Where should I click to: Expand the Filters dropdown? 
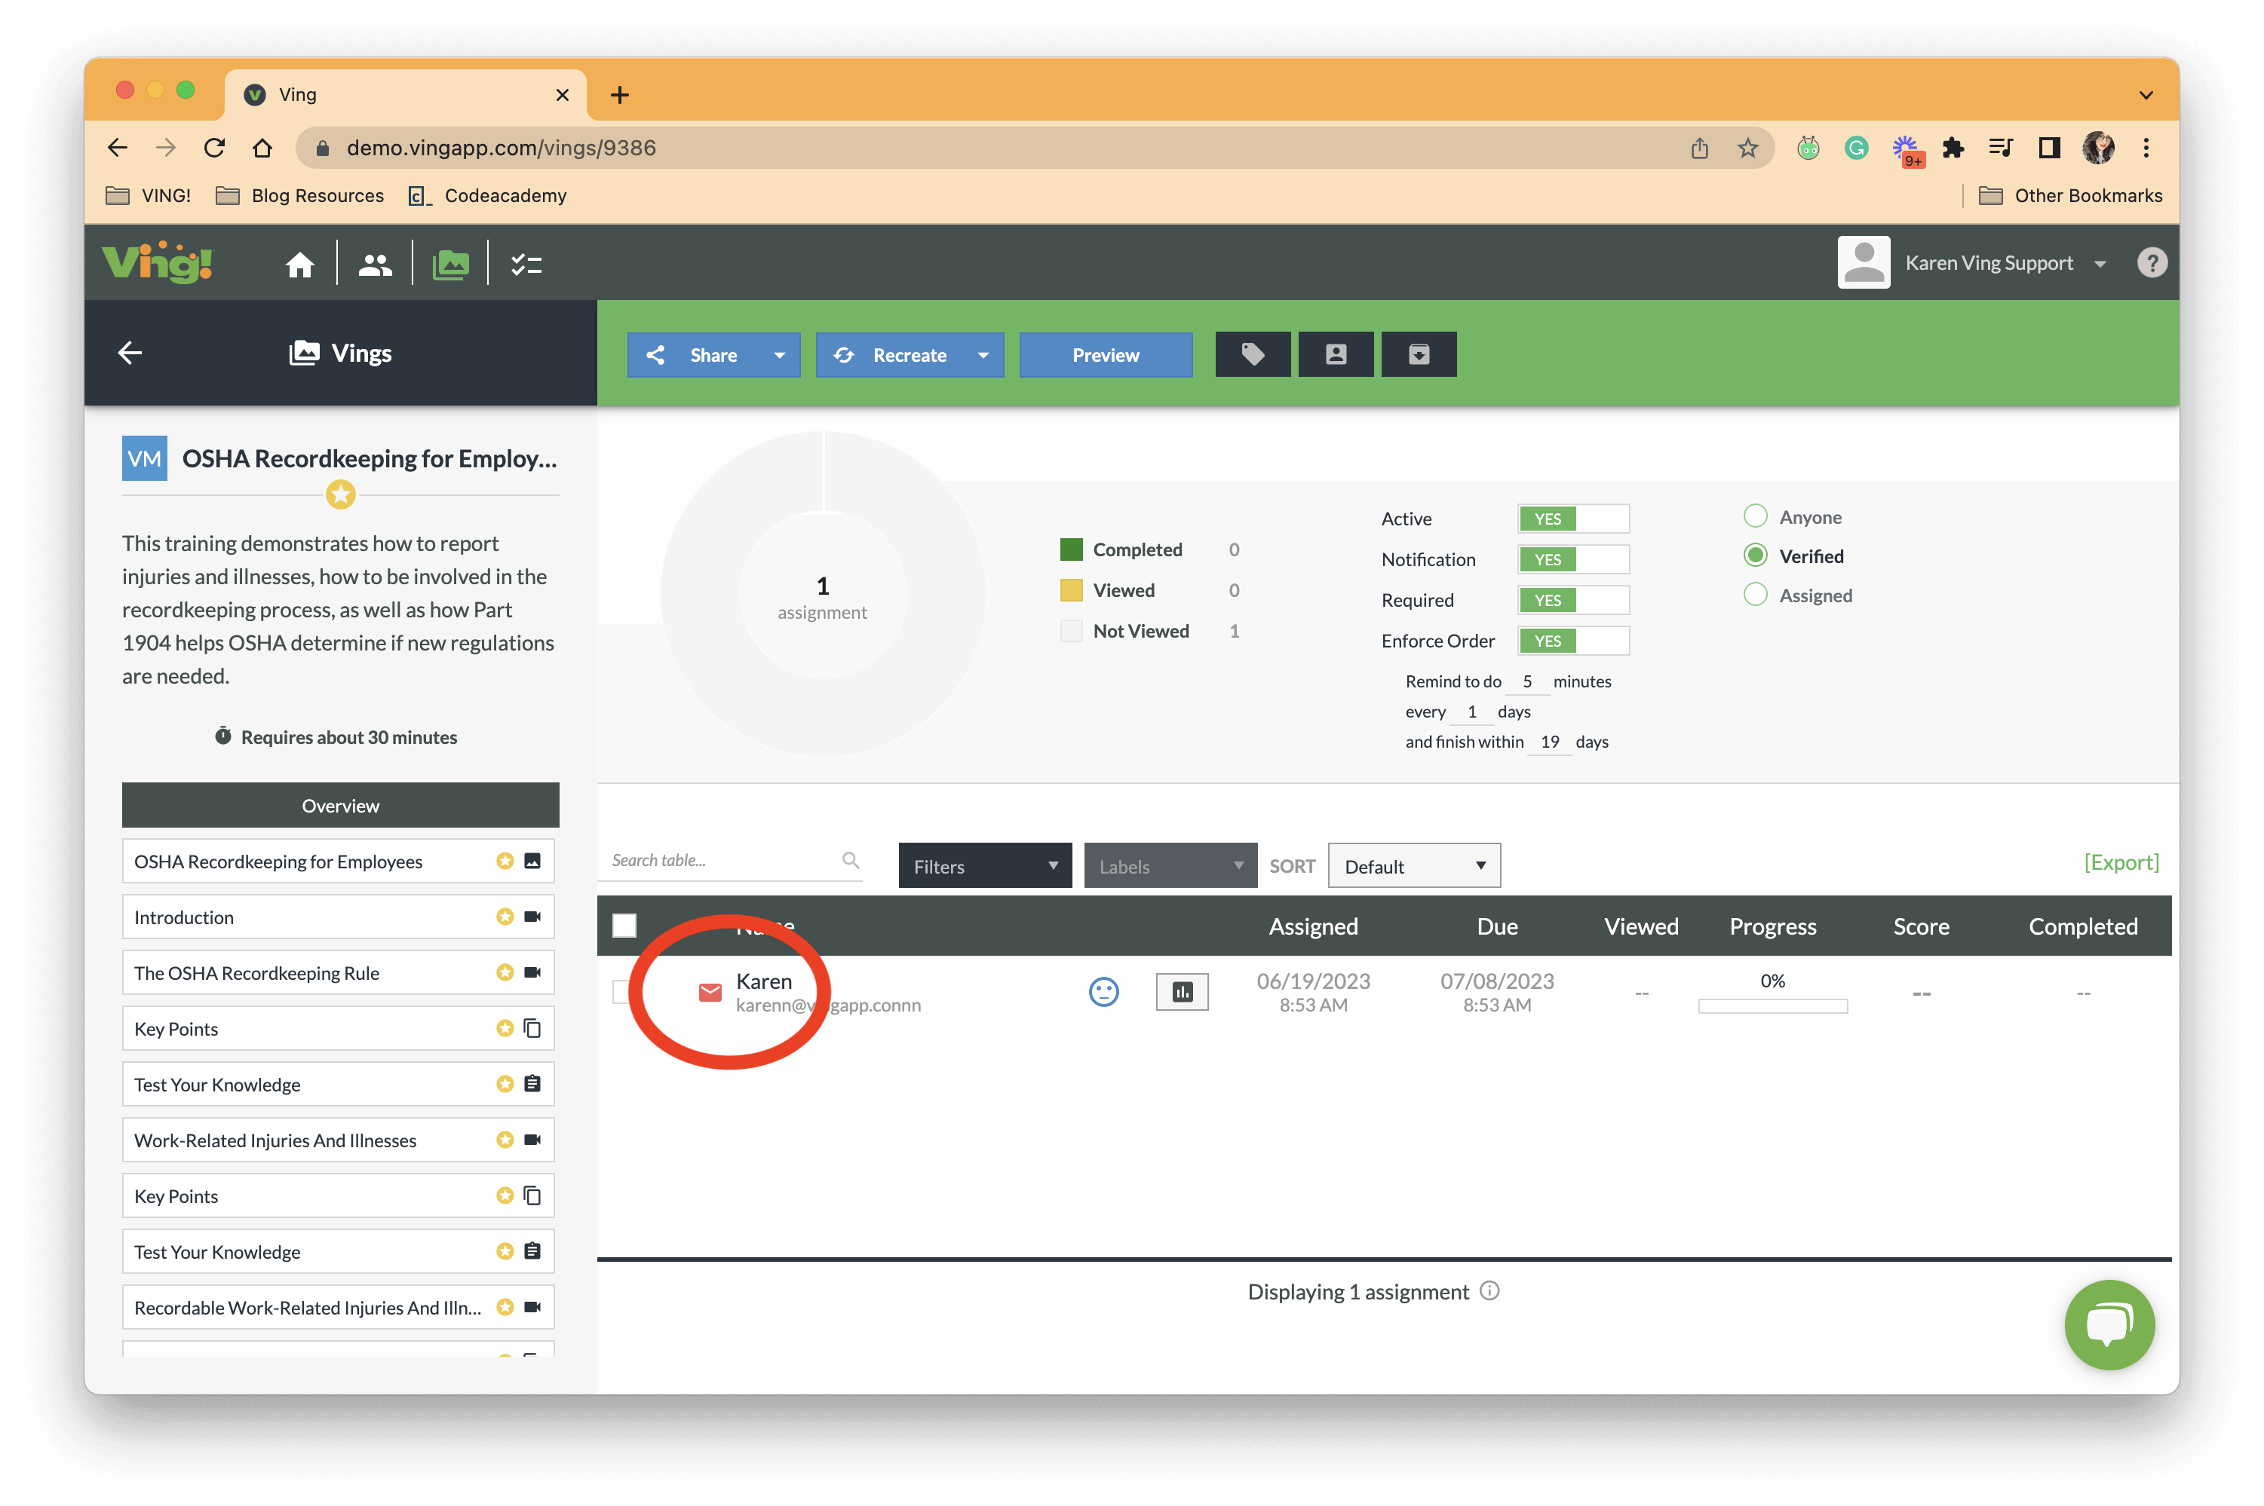(x=985, y=865)
